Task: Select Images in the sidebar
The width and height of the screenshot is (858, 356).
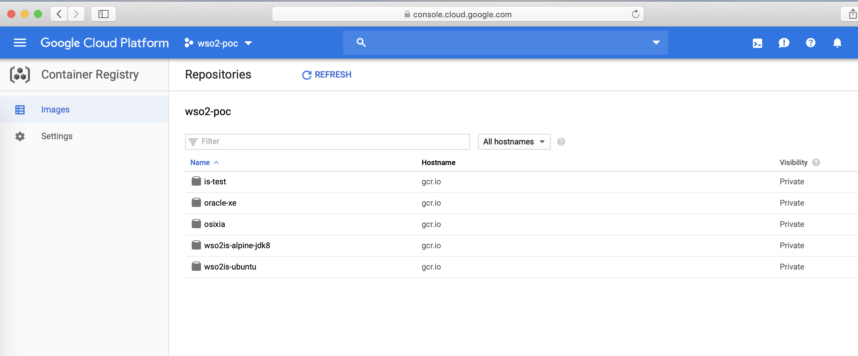Action: pos(55,109)
